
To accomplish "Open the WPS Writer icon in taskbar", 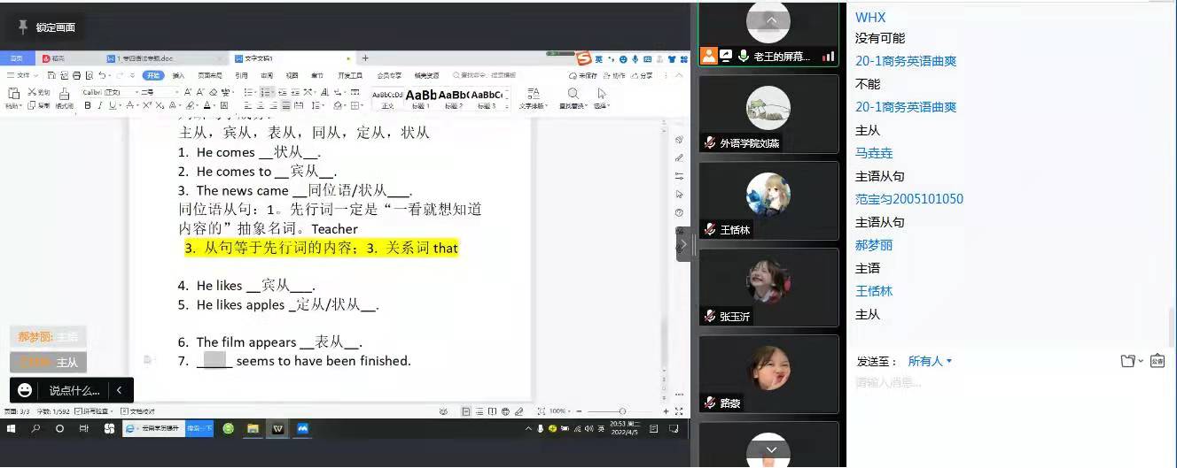I will [x=277, y=428].
